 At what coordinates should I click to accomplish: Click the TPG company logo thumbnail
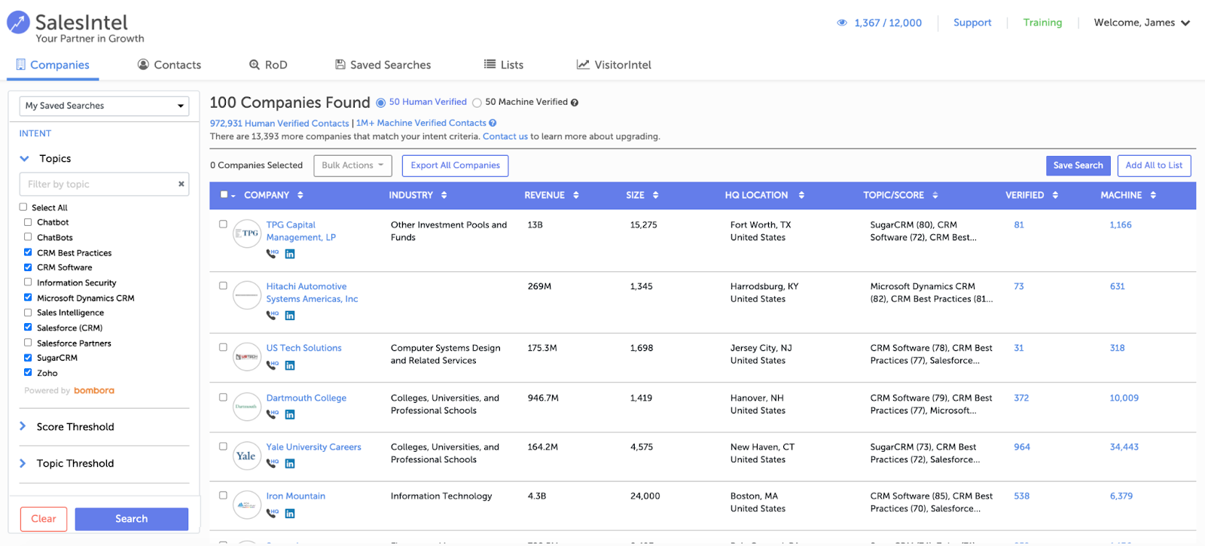247,233
